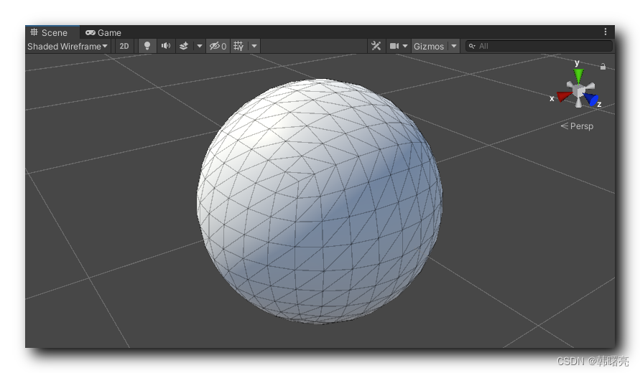Open the effects options dropdown arrow
The height and width of the screenshot is (373, 640).
(x=200, y=46)
